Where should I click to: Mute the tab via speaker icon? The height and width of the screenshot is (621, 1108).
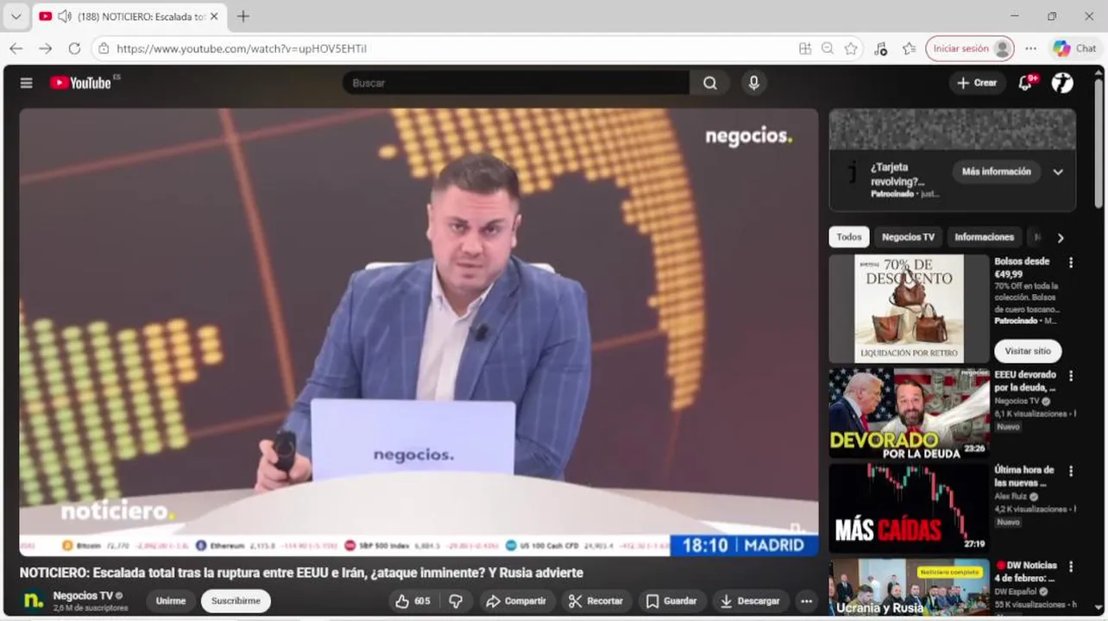coord(64,16)
